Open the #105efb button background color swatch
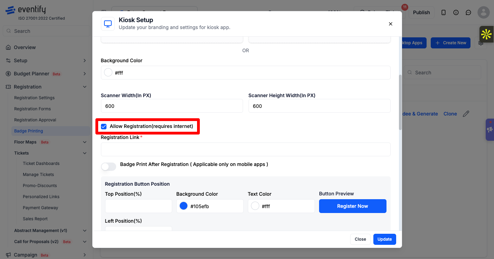Viewport: 494px width, 259px height. coord(184,206)
